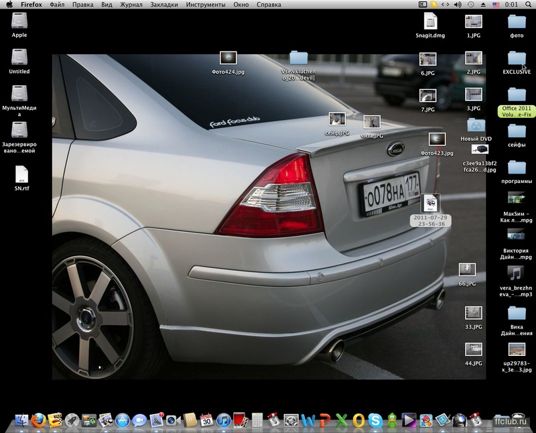Image resolution: width=536 pixels, height=433 pixels.
Task: Open the video player play-arrow dock icon
Action: pyautogui.click(x=409, y=420)
